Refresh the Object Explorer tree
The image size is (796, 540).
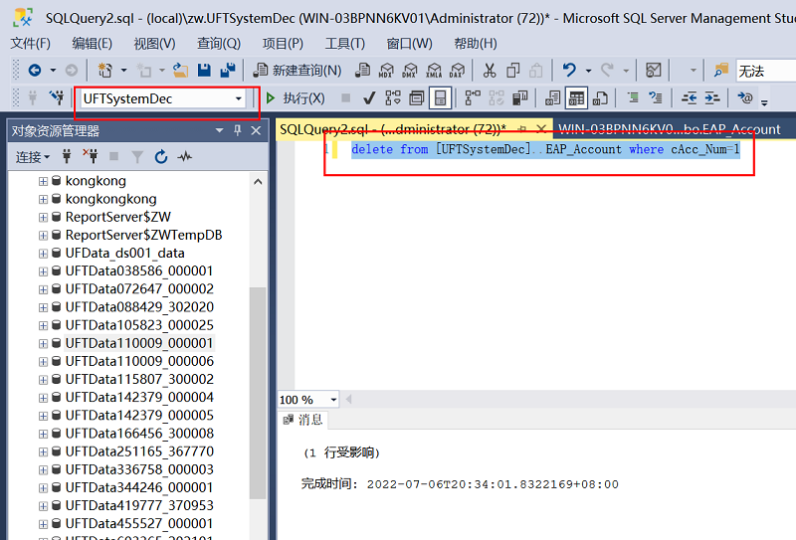click(161, 157)
